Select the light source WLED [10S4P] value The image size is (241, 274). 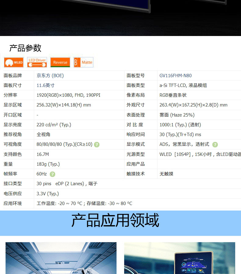coord(200,154)
